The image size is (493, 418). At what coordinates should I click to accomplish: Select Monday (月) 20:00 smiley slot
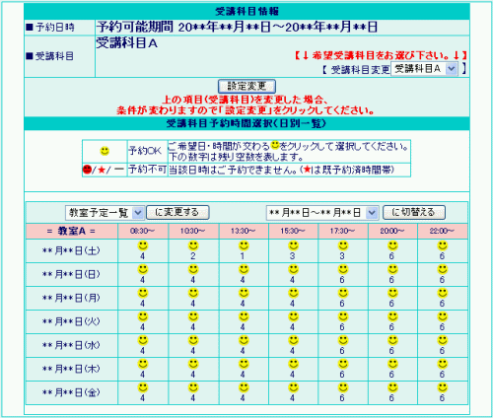tap(392, 293)
